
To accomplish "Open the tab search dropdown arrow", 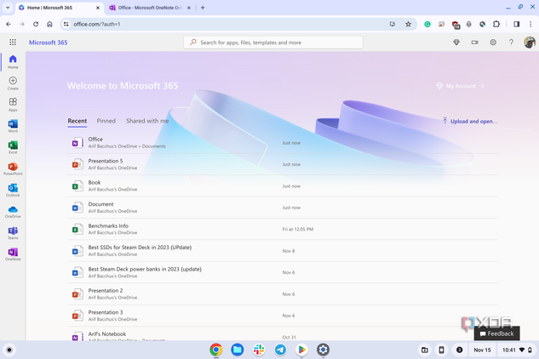I will pos(8,7).
